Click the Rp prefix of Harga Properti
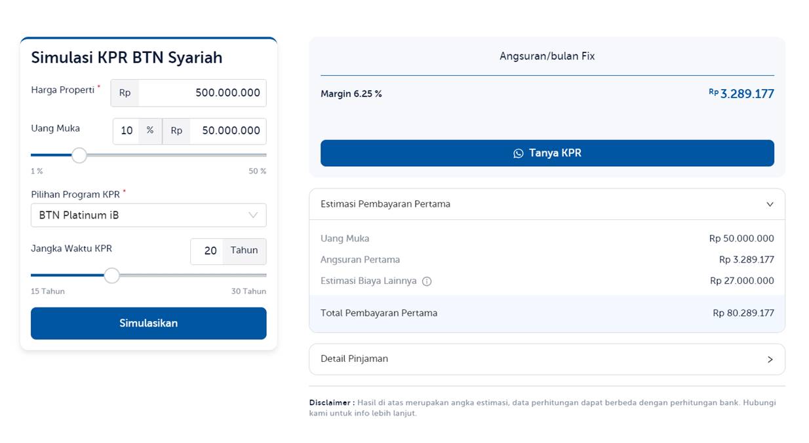 click(125, 93)
